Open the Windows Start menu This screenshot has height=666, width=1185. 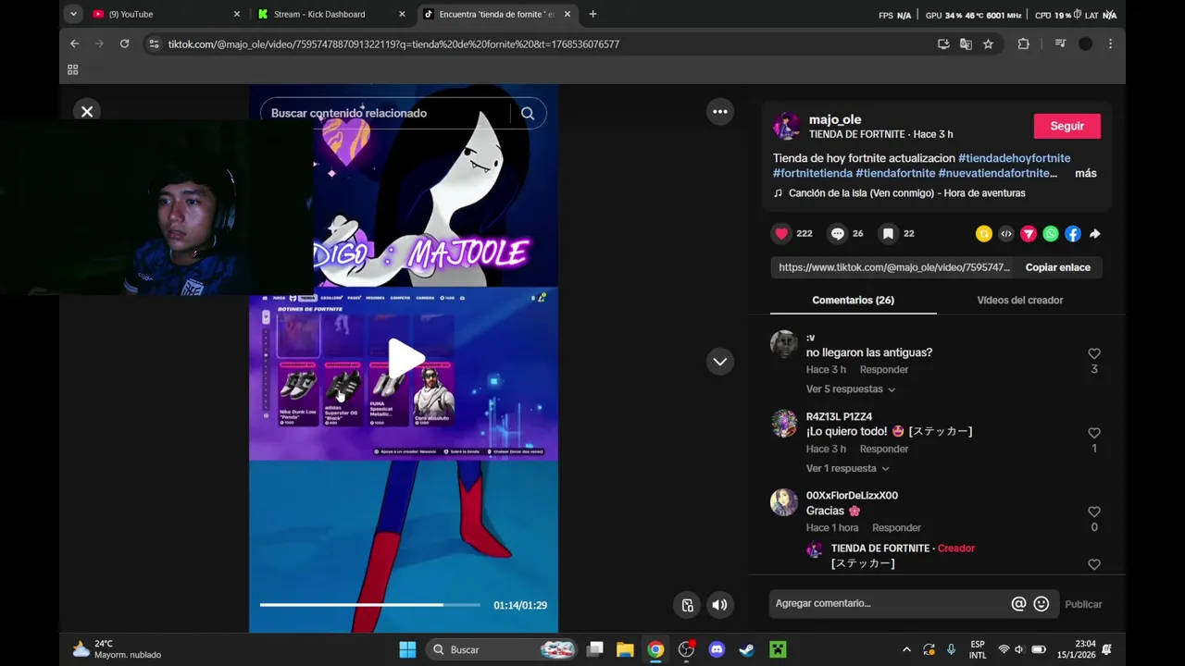point(407,649)
